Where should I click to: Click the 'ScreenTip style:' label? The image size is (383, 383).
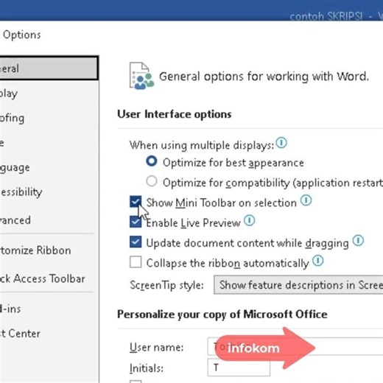point(166,285)
